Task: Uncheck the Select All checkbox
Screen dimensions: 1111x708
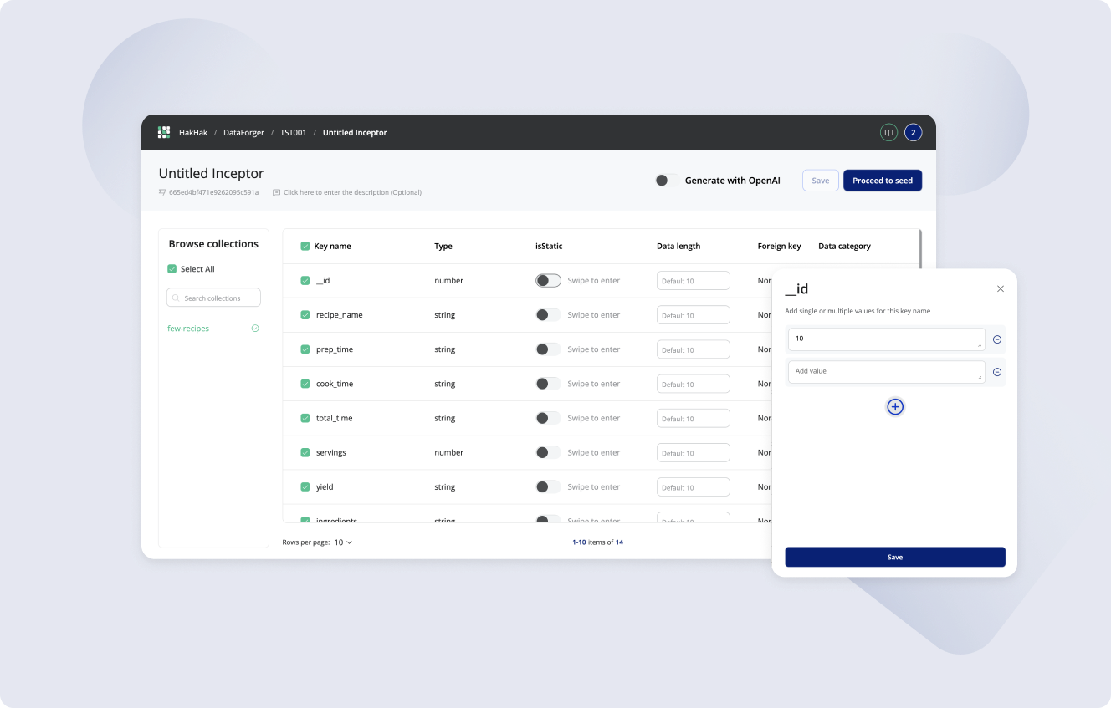Action: click(x=172, y=269)
